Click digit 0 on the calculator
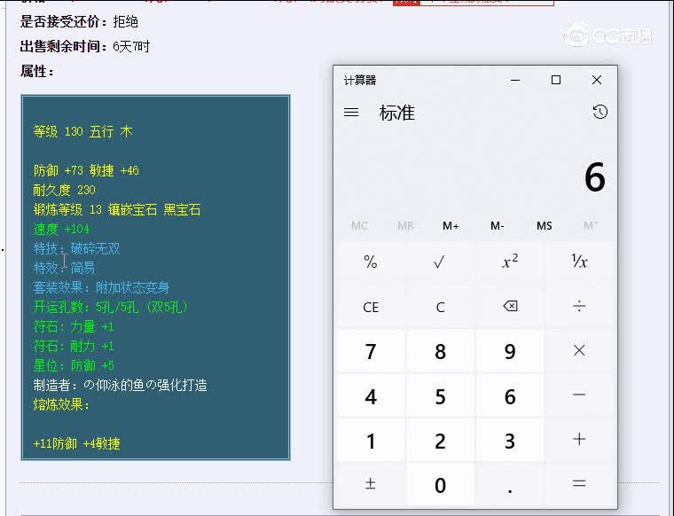Viewport: 674px width, 516px height. click(x=440, y=484)
